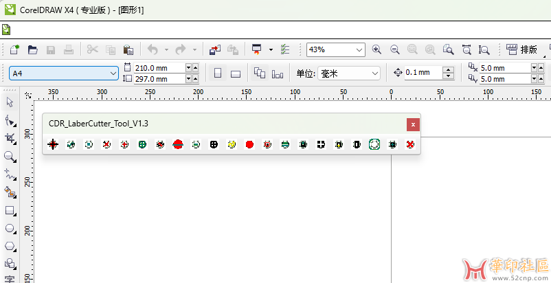Viewport: 551px width, 283px height.
Task: Click the 排版 toolbar button
Action: [x=522, y=49]
